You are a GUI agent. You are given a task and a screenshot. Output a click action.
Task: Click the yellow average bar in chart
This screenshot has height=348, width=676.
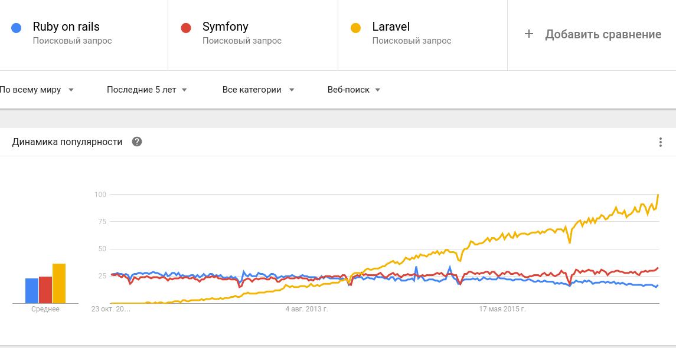[x=59, y=283]
